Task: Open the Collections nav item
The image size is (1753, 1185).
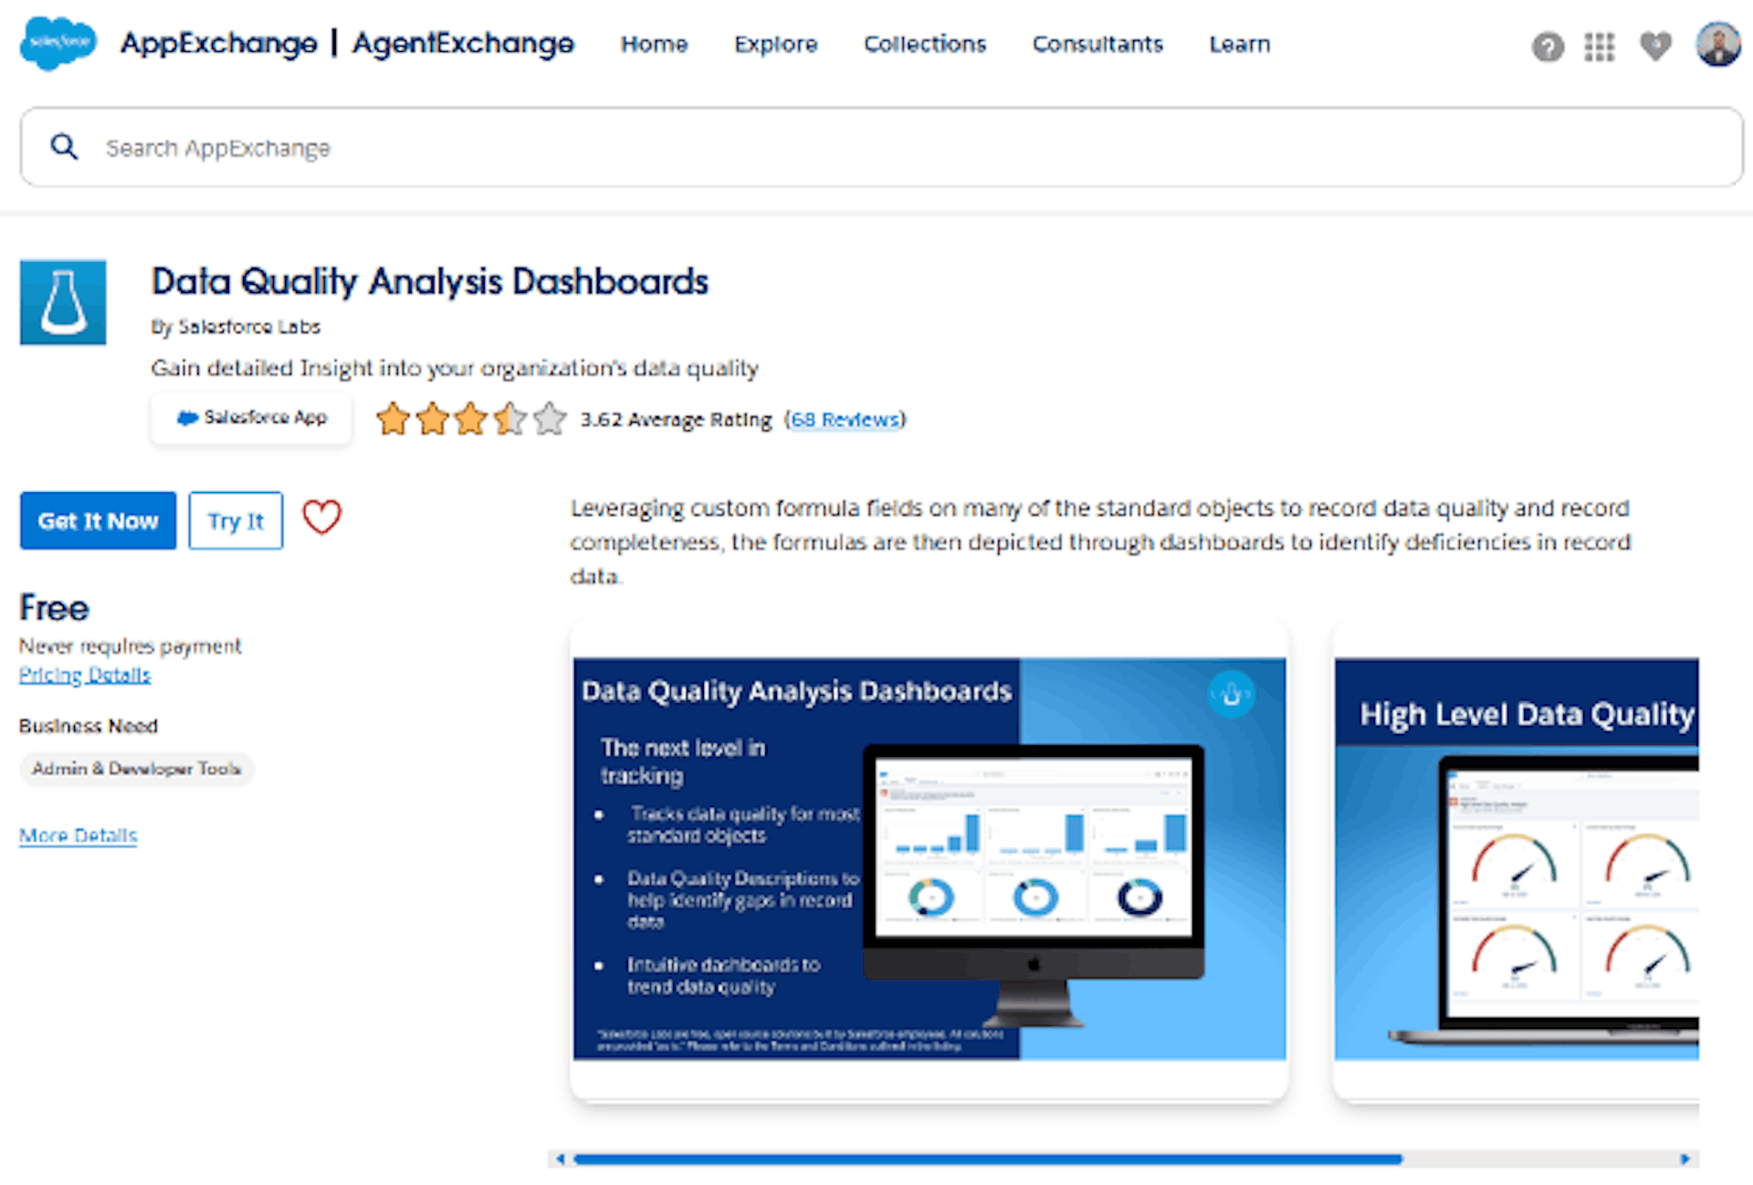Action: [925, 44]
